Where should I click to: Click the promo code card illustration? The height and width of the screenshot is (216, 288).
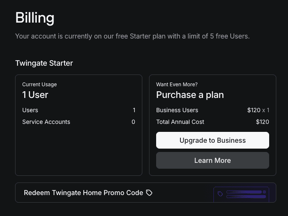(x=241, y=194)
